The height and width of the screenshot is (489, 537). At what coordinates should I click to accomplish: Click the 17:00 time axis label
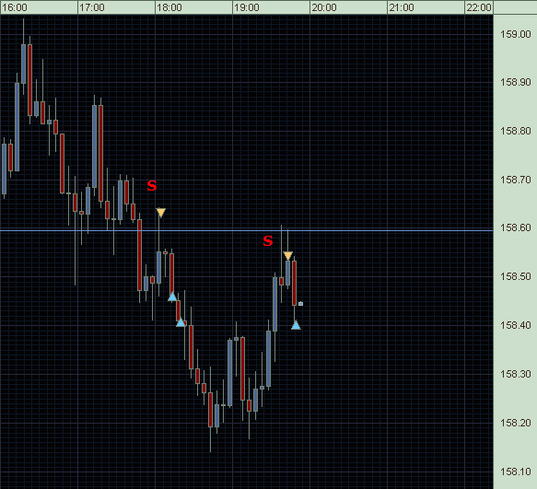[x=92, y=7]
